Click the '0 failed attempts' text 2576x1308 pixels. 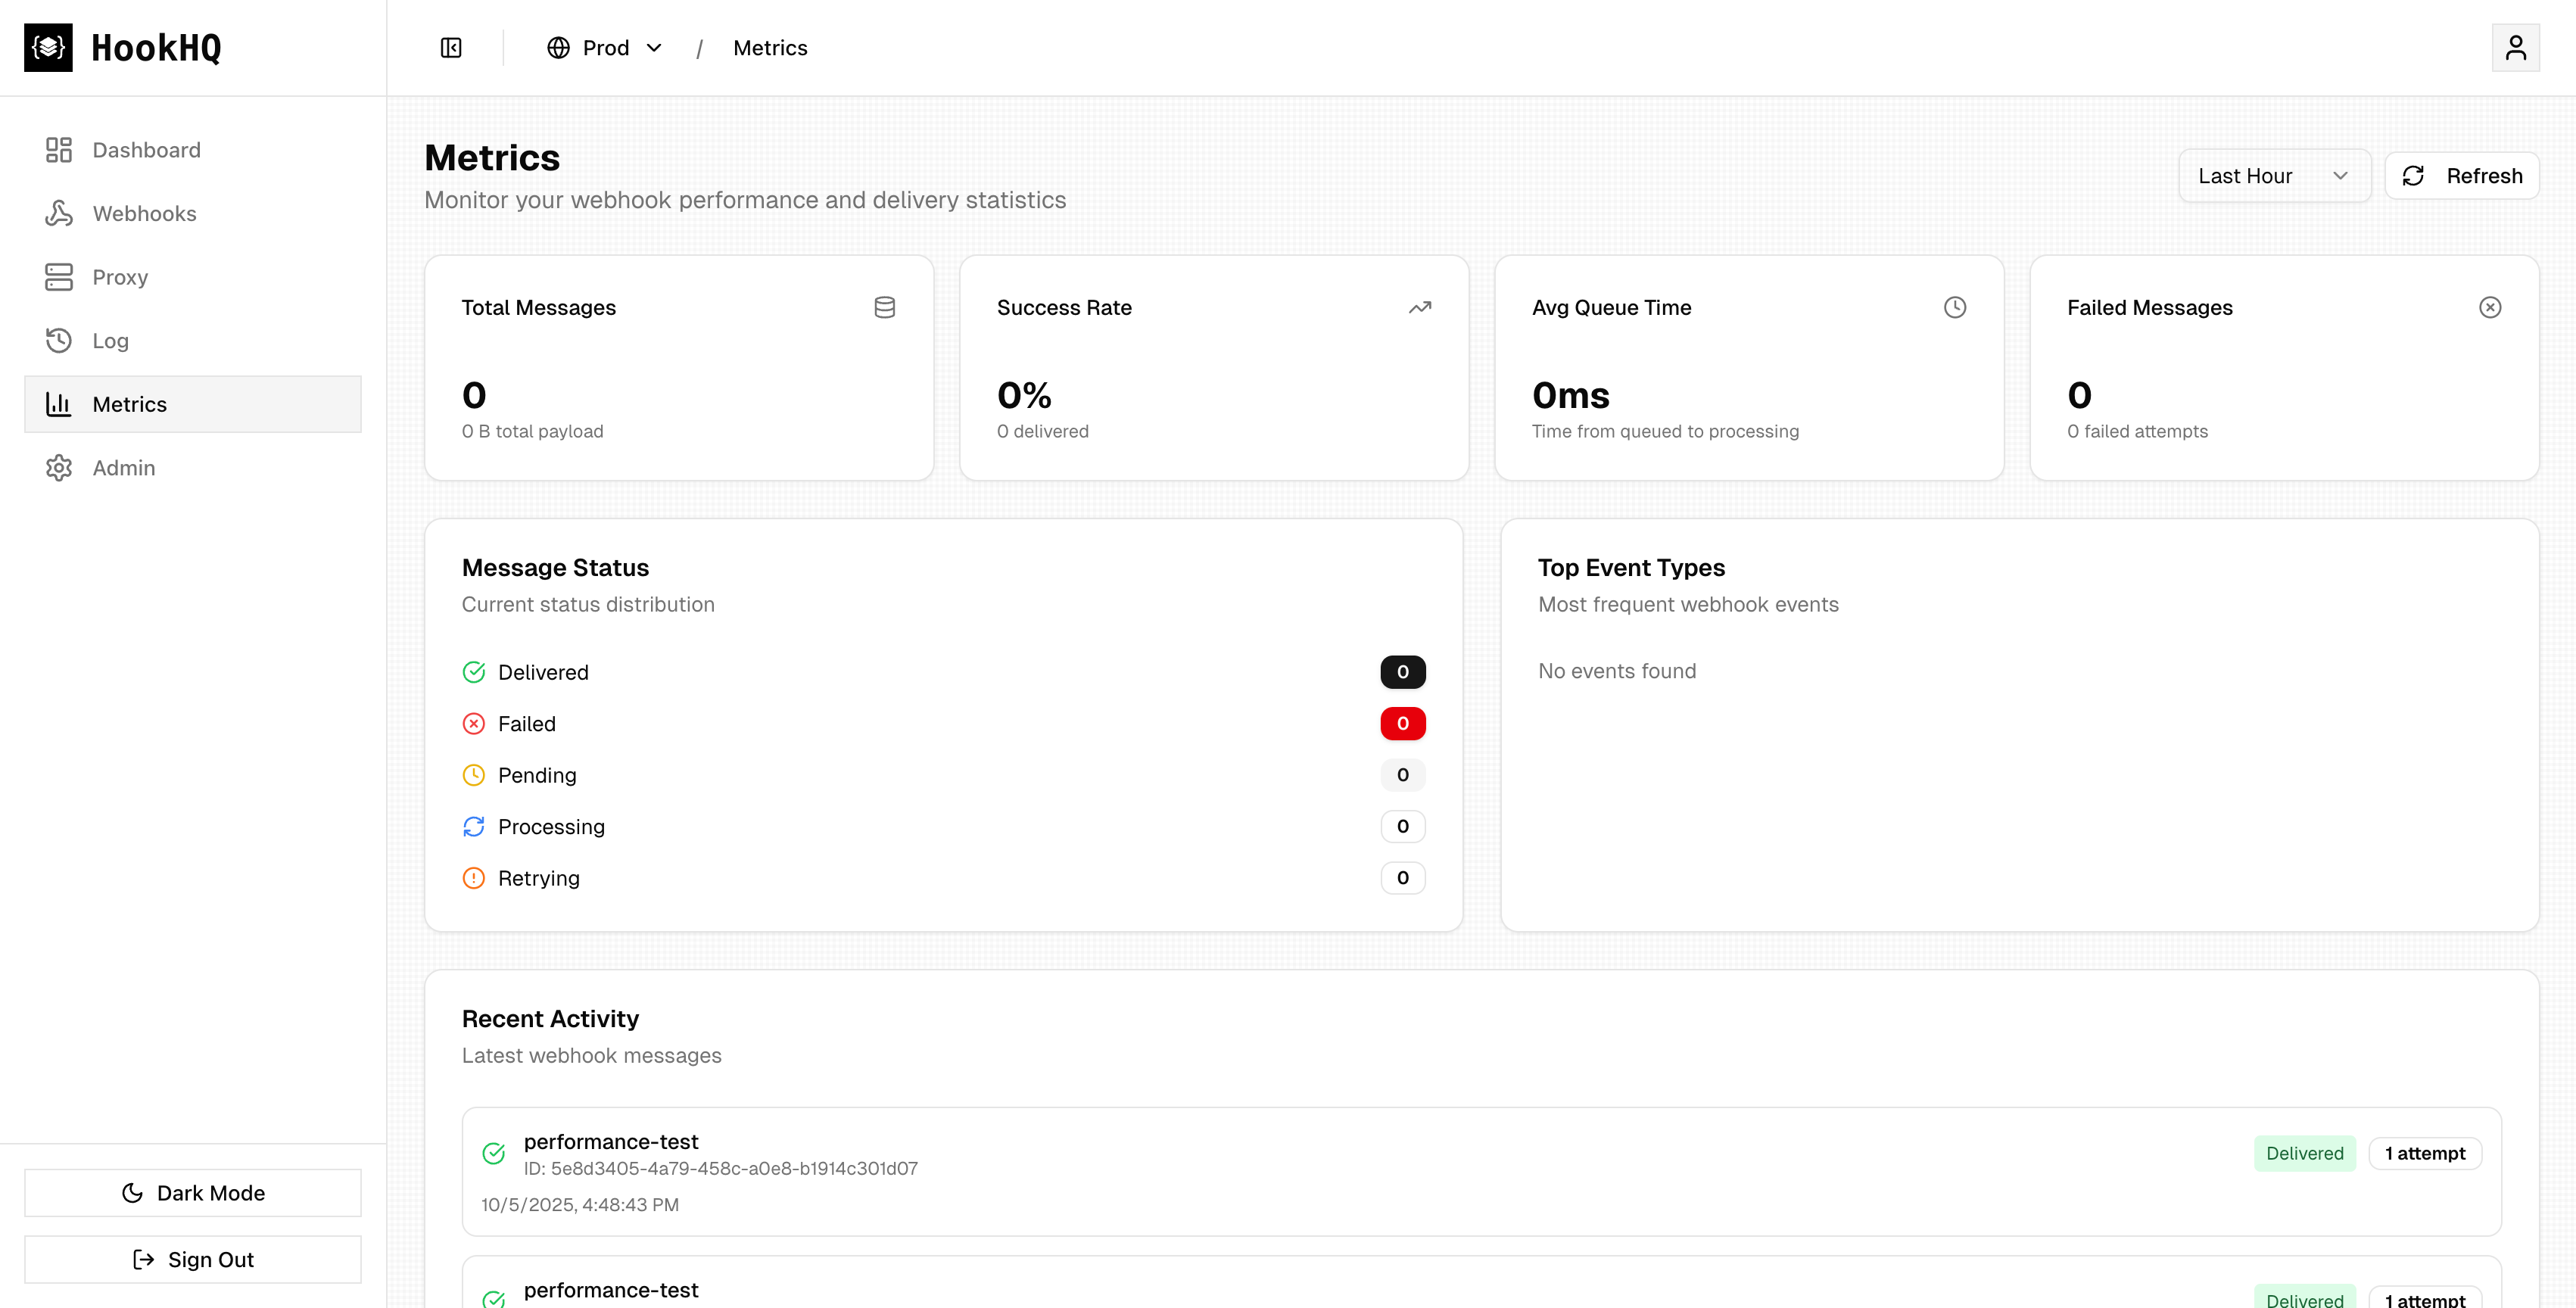tap(2137, 431)
